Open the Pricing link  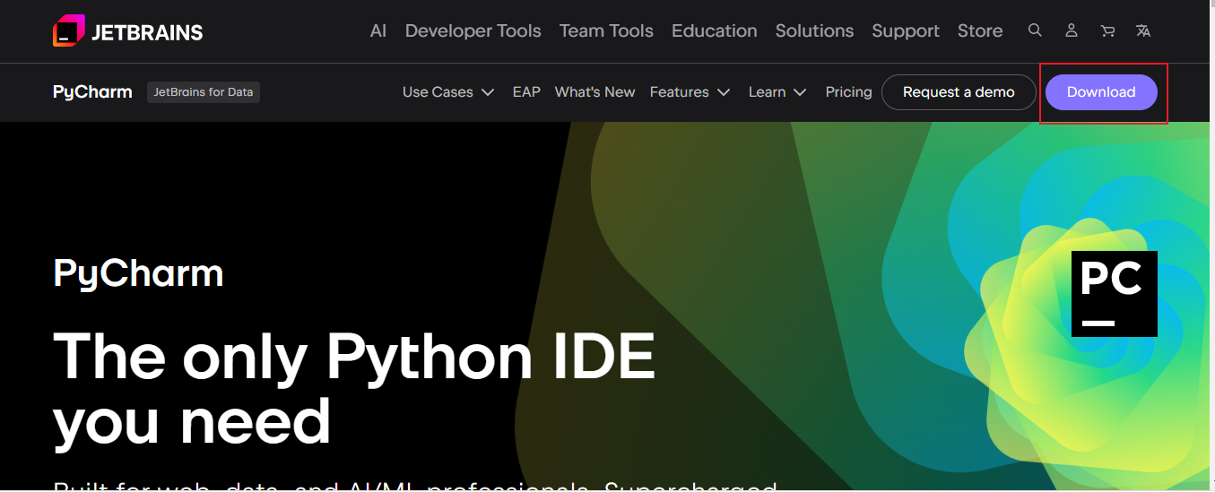848,92
